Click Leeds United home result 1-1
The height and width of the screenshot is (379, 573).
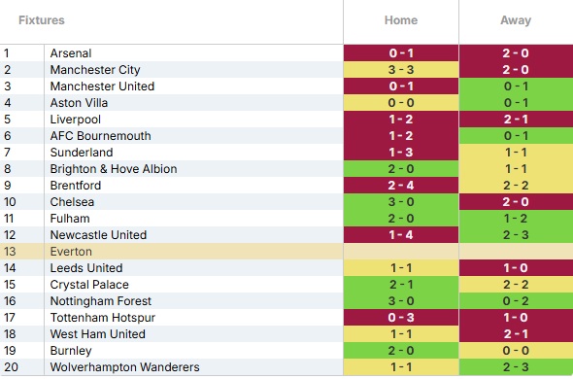(x=401, y=268)
